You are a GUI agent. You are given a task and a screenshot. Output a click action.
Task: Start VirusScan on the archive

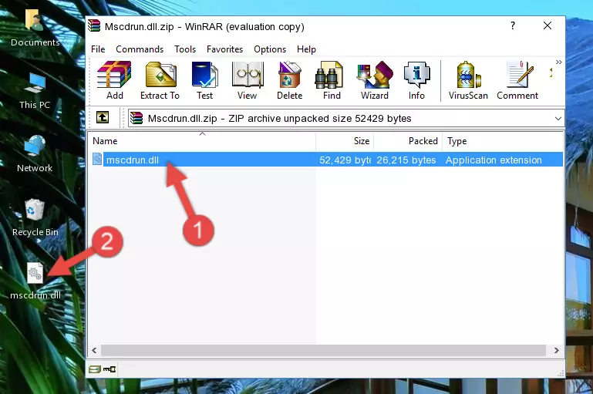(x=468, y=80)
